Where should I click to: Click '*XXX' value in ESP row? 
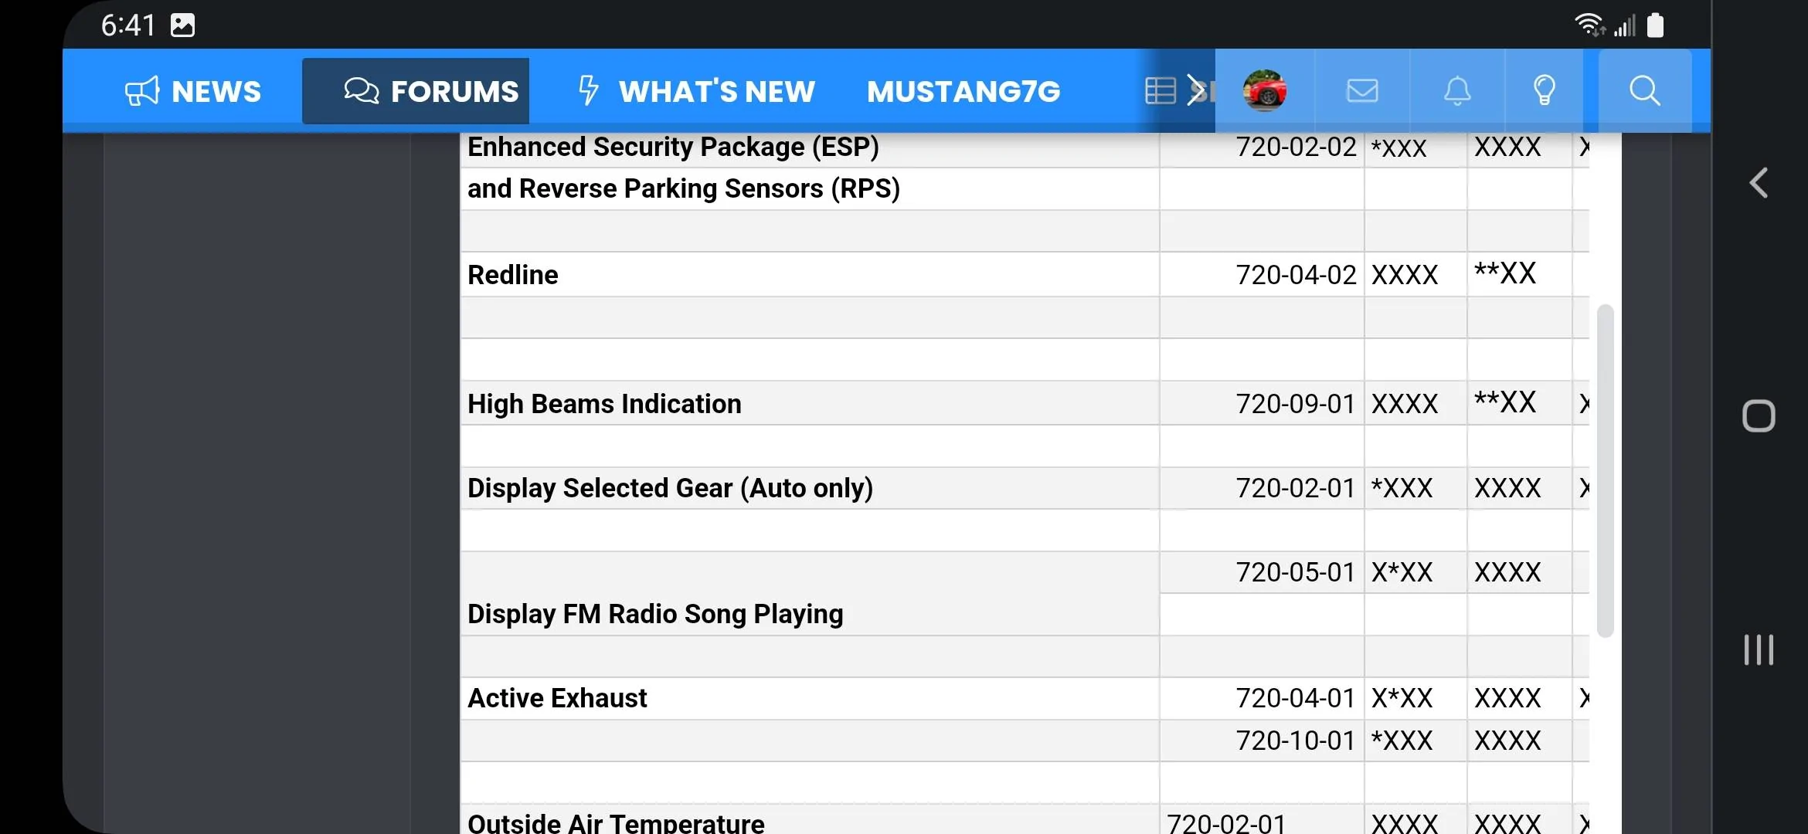point(1399,147)
